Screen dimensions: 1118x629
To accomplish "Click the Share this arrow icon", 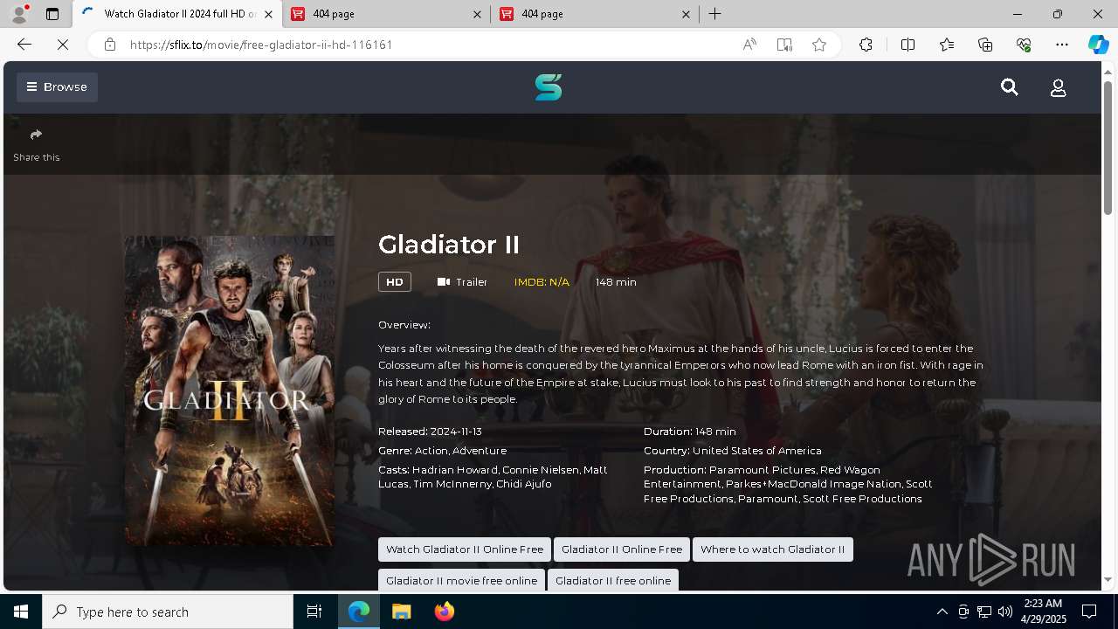I will (36, 135).
